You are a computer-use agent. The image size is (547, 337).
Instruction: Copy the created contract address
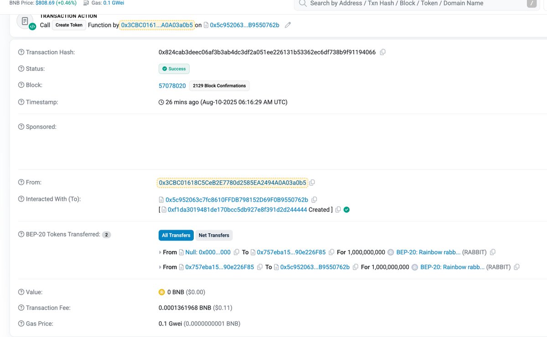(x=338, y=210)
